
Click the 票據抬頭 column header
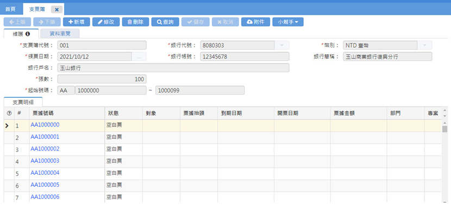point(199,113)
